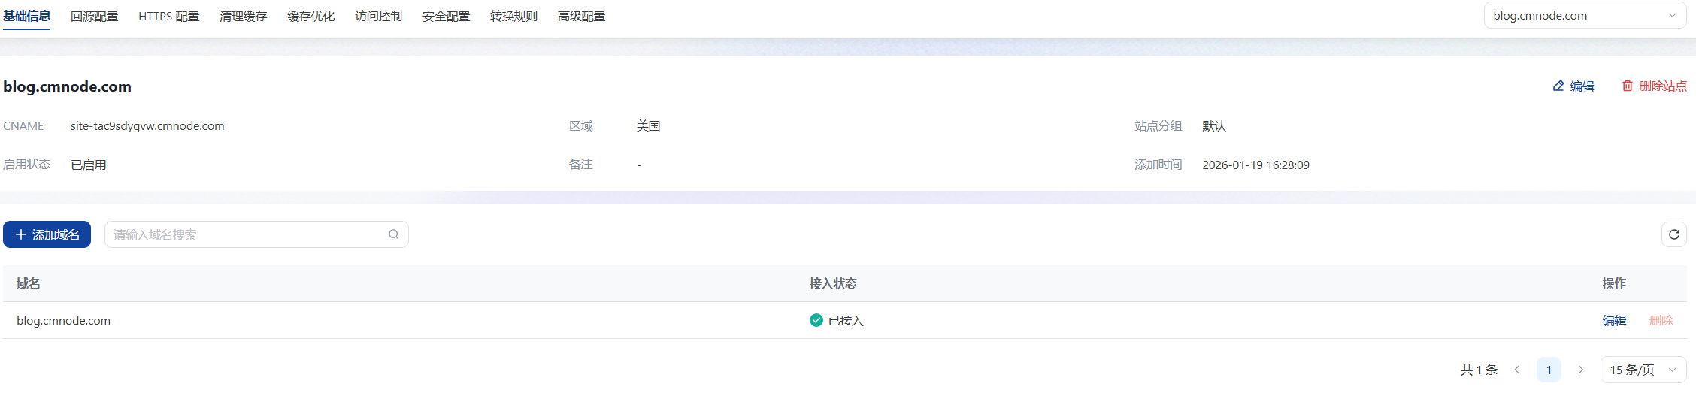
Task: Click the refresh icon above domain table
Action: [x=1674, y=234]
